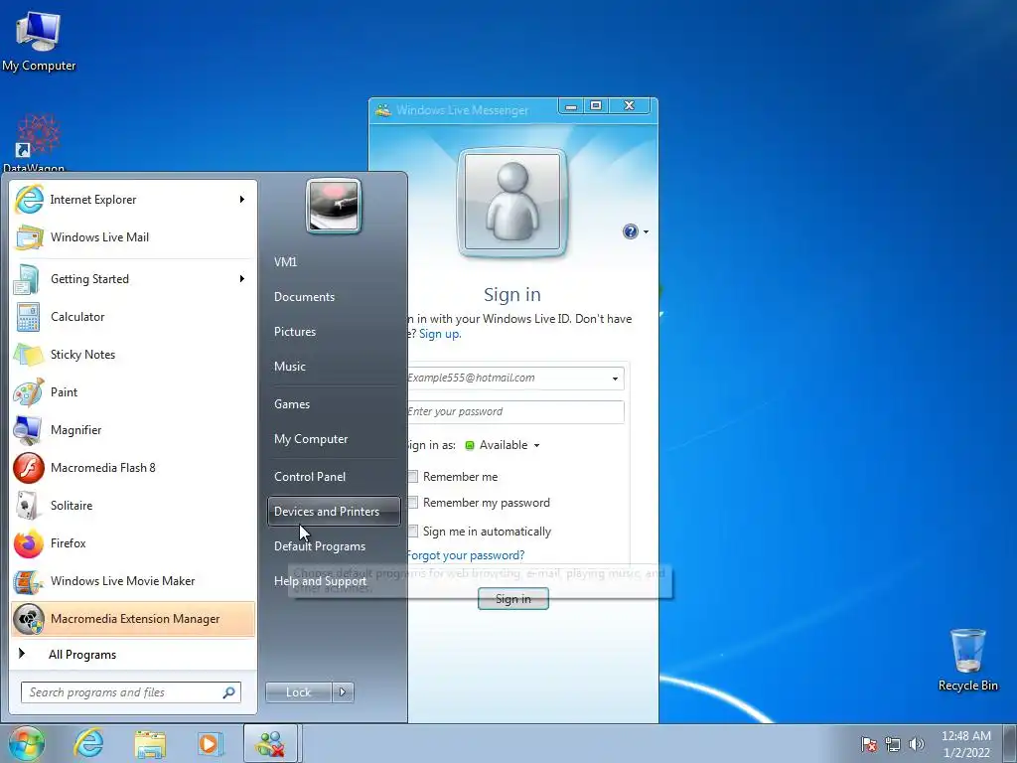Click Windows Live Messenger taskbar icon
This screenshot has height=763, width=1017.
[270, 743]
